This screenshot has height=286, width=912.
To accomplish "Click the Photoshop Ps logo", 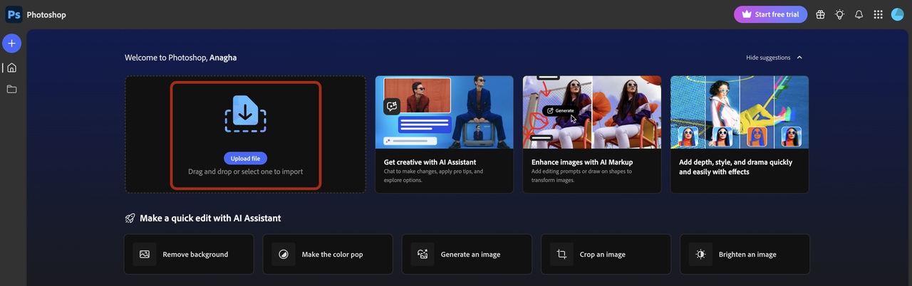I will coord(14,14).
